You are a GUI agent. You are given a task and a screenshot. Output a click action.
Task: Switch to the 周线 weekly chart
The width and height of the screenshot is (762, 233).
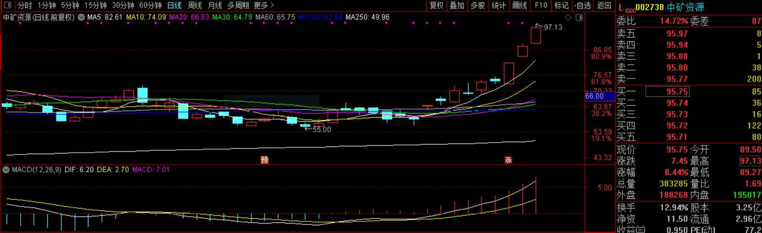coord(195,5)
